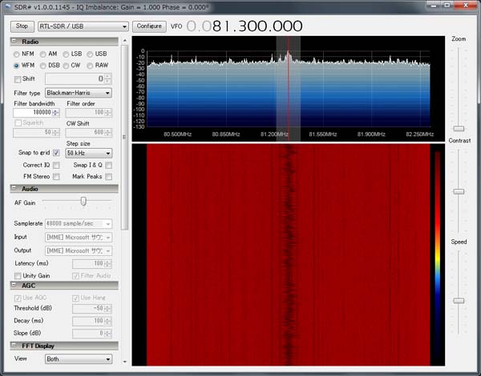Image resolution: width=481 pixels, height=376 pixels.
Task: Click the left panel scroll down arrow
Action: [124, 362]
